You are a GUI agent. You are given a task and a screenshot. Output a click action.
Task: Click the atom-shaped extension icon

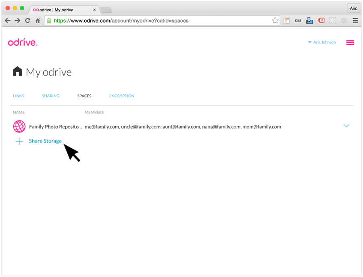(332, 21)
